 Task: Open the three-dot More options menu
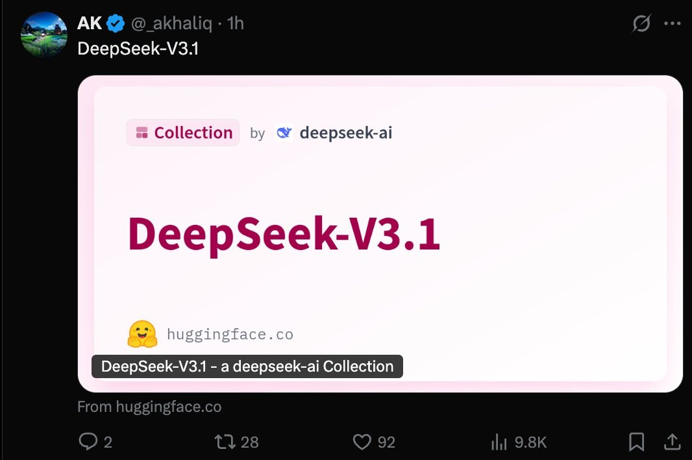[x=671, y=24]
